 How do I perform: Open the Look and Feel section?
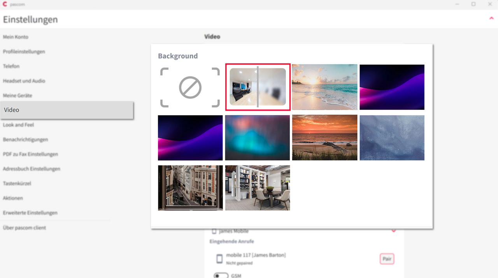18,125
